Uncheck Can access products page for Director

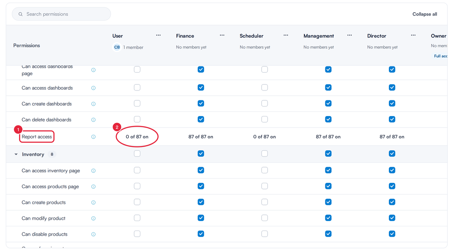click(392, 186)
